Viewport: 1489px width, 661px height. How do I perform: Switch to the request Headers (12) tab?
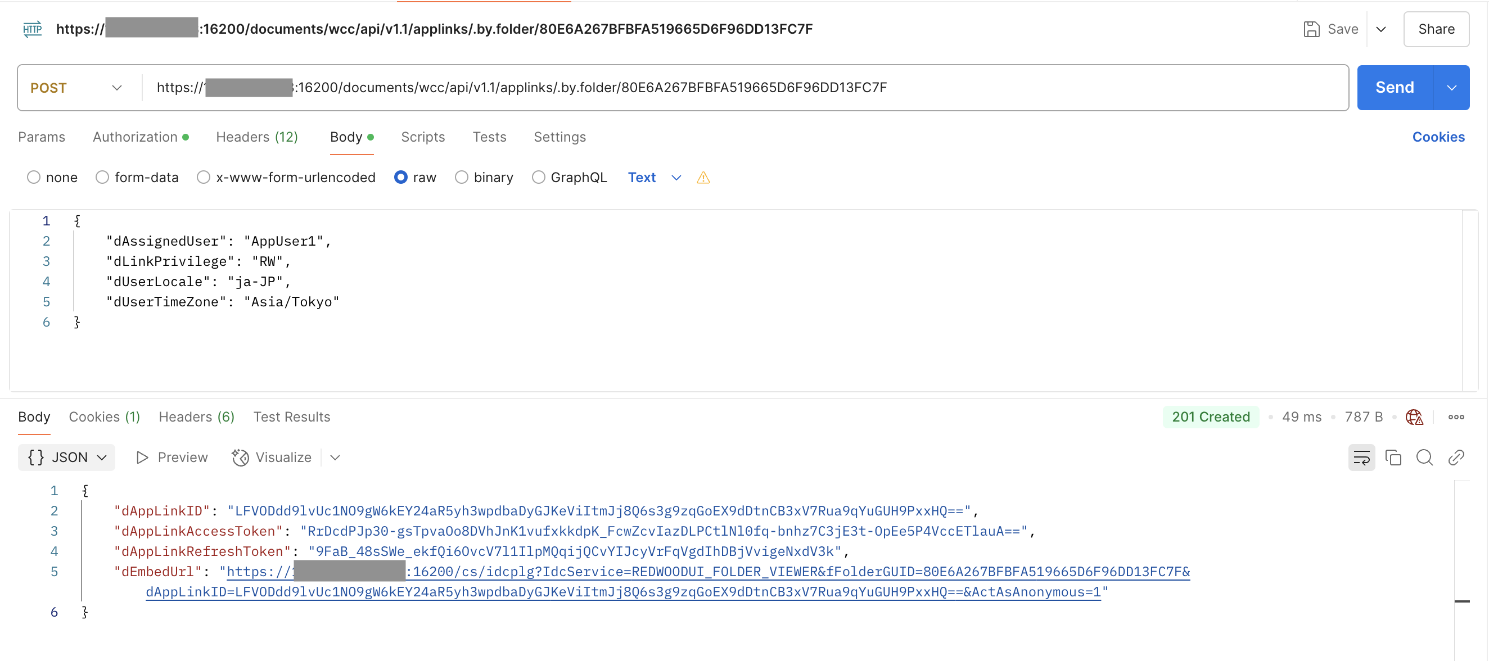tap(256, 137)
